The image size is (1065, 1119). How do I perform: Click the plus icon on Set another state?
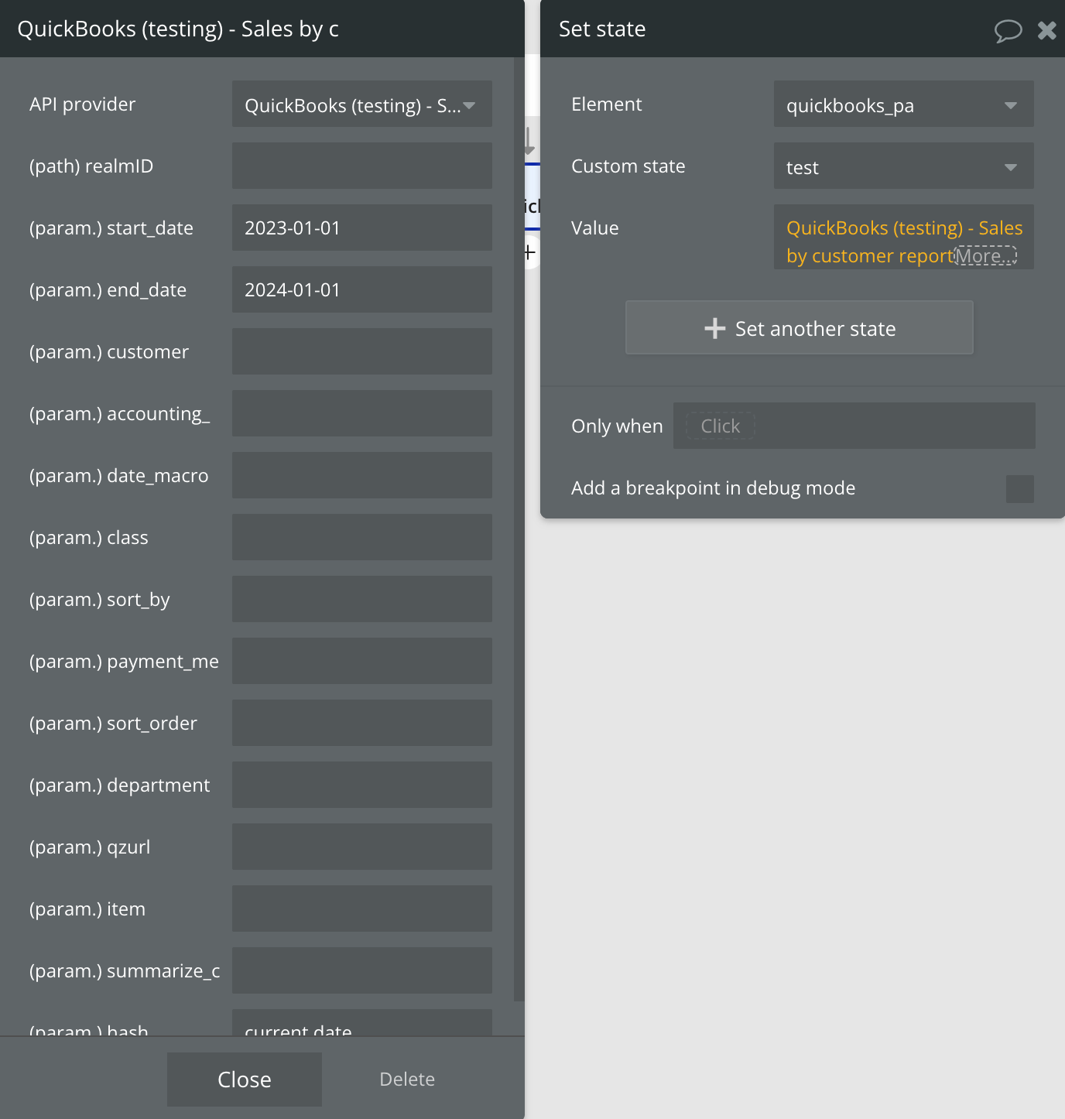point(714,328)
